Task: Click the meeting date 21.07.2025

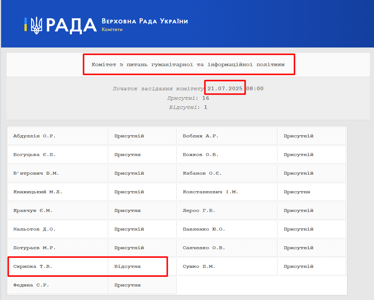Action: 225,88
